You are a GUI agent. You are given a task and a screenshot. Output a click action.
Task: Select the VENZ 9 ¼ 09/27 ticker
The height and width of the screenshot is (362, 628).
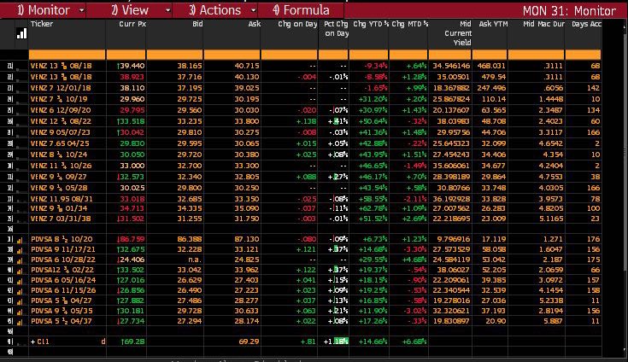(x=59, y=177)
